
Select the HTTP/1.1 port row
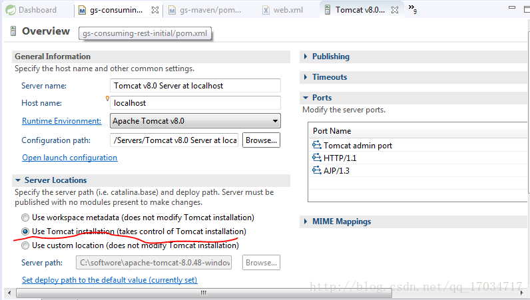pos(418,158)
